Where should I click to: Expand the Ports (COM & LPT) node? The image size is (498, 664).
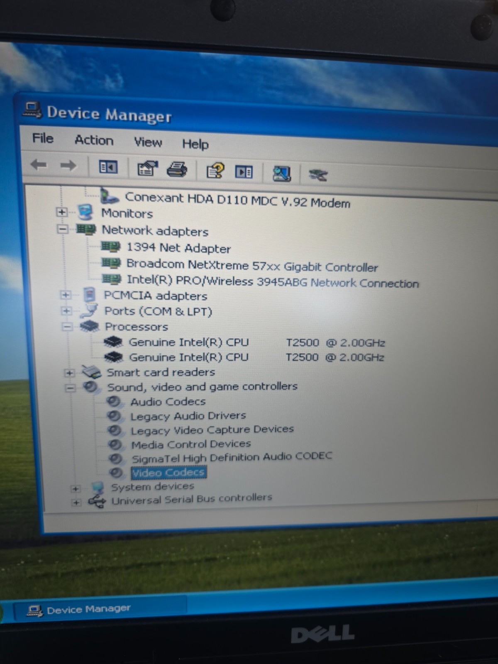coord(66,311)
